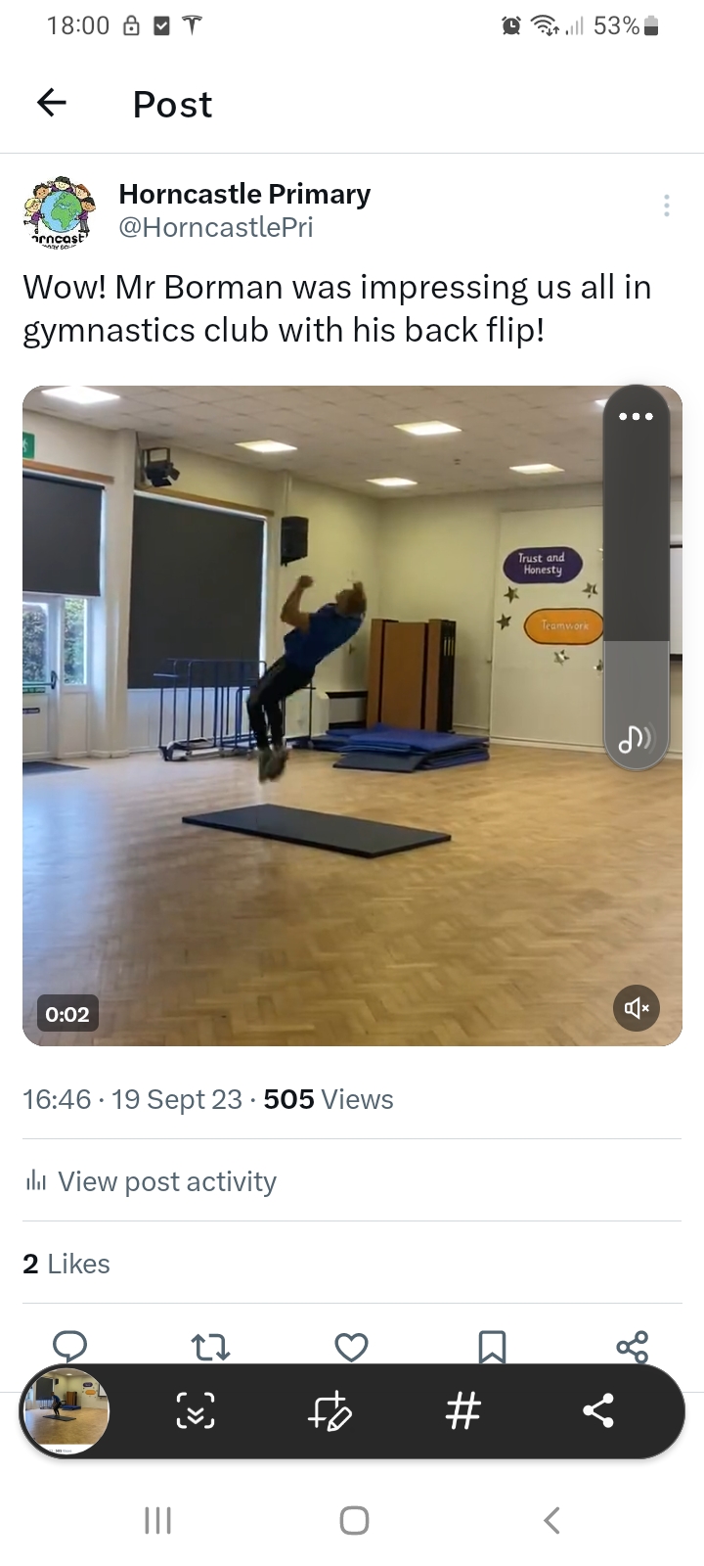This screenshot has height=1566, width=704.
Task: Bookmark this post
Action: pos(492,1348)
